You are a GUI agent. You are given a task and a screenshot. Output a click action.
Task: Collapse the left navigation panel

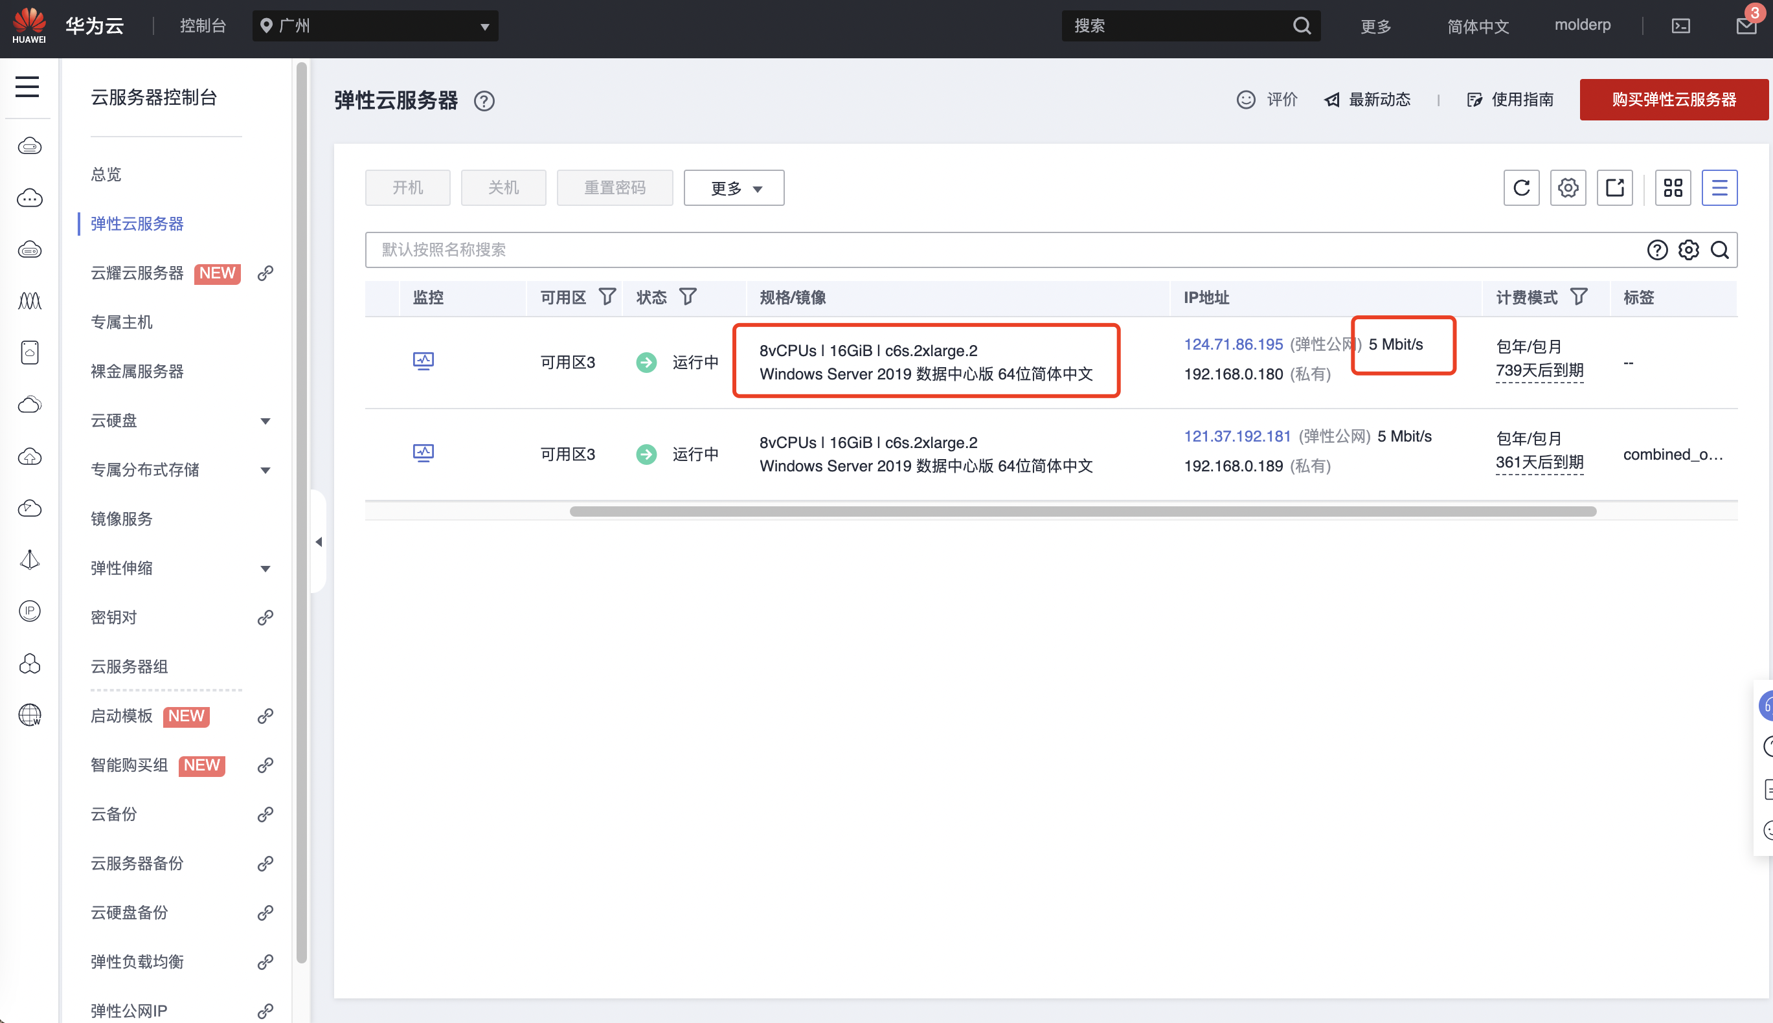pos(319,542)
